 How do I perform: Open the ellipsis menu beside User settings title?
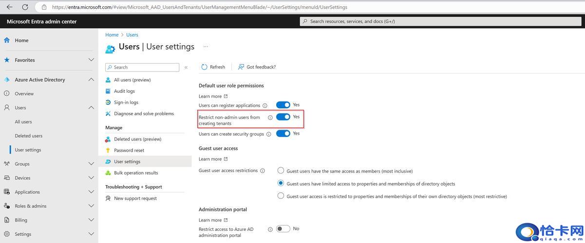206,47
